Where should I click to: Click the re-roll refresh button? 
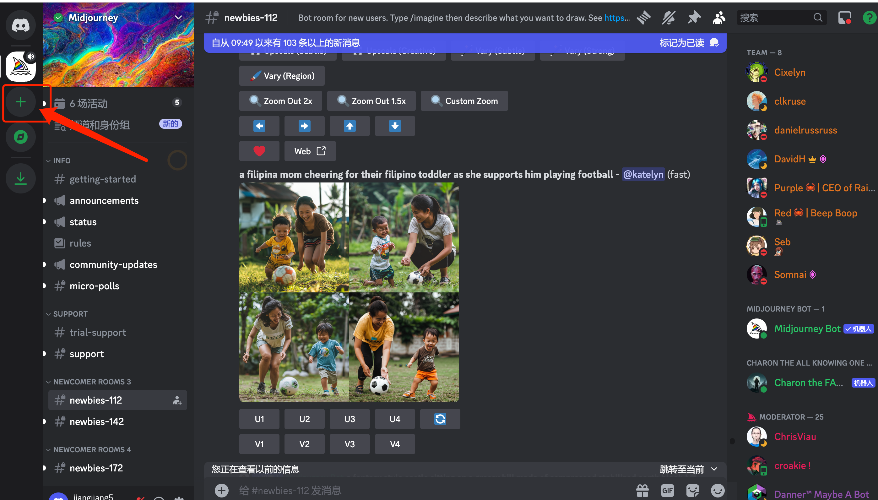point(440,419)
